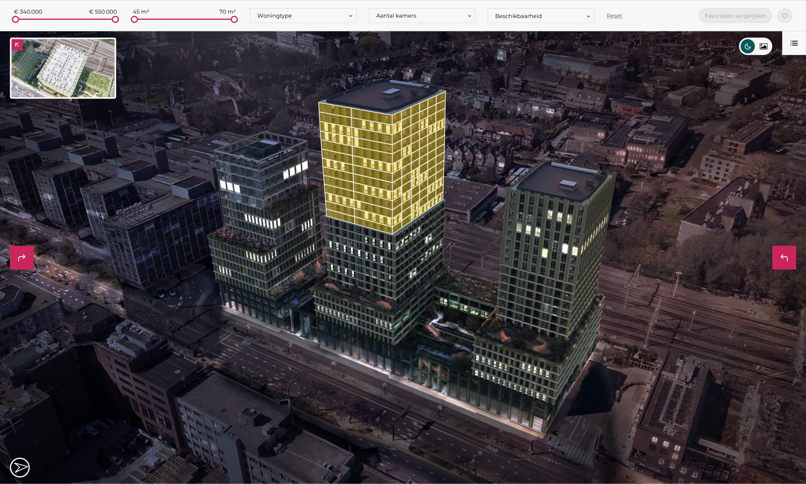Click the expand arrow on minimap thumbnail
The height and width of the screenshot is (484, 806).
[x=17, y=45]
